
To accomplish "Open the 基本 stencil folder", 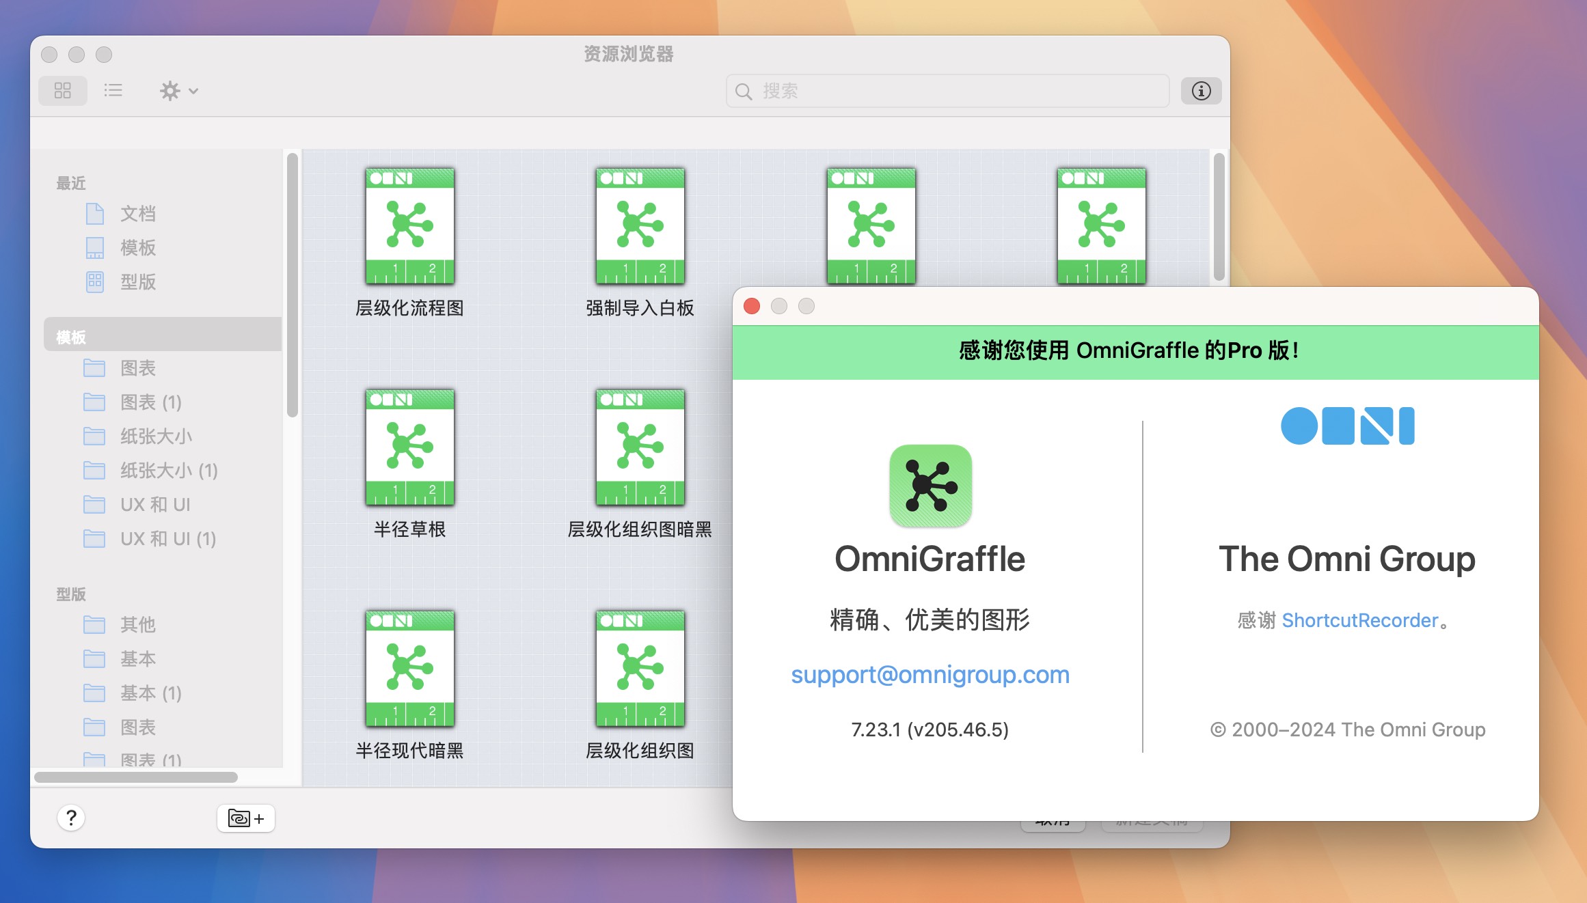I will (119, 659).
